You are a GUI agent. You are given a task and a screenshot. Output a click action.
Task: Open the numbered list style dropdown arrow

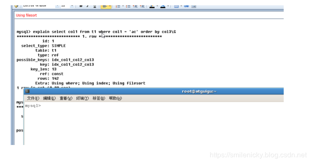click(x=123, y=6)
